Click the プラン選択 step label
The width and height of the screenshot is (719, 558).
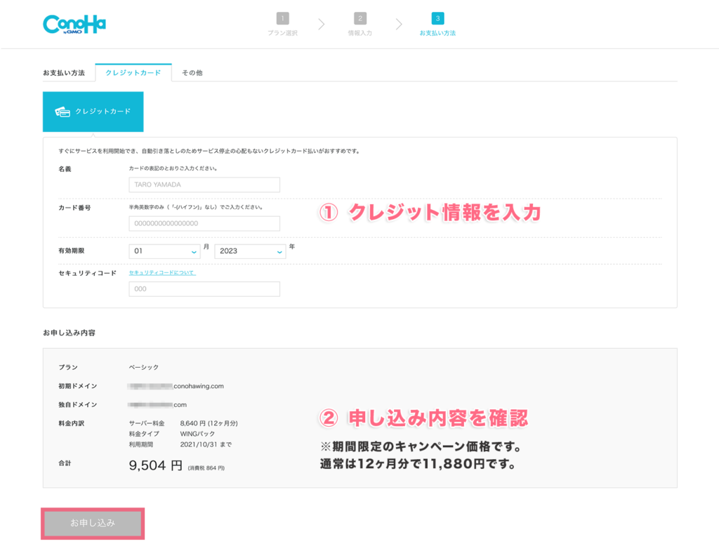click(282, 33)
